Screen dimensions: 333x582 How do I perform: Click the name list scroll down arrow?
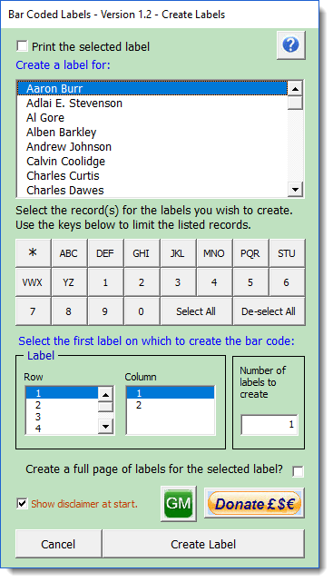pos(295,190)
